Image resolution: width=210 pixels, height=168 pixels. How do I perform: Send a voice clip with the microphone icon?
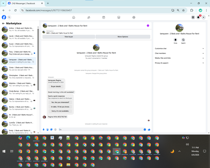(44, 130)
